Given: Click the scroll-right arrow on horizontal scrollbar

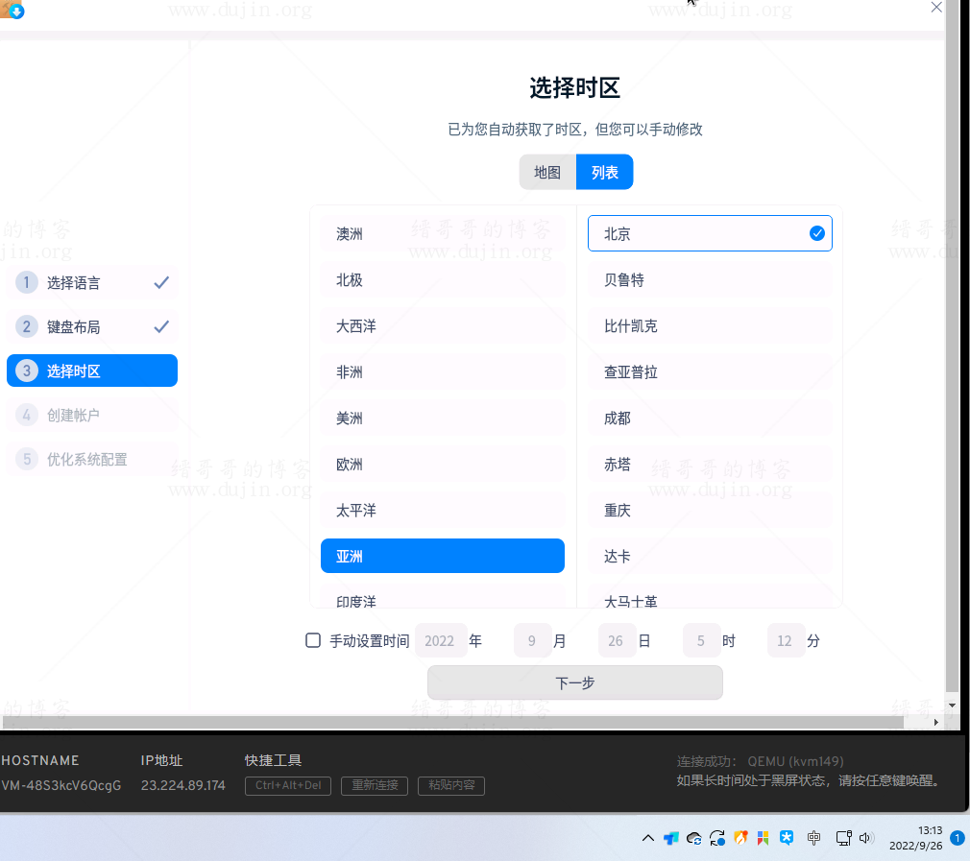Looking at the screenshot, I should click(936, 722).
